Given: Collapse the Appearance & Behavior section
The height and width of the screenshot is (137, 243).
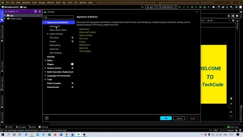Looking at the screenshot, I should (45, 22).
